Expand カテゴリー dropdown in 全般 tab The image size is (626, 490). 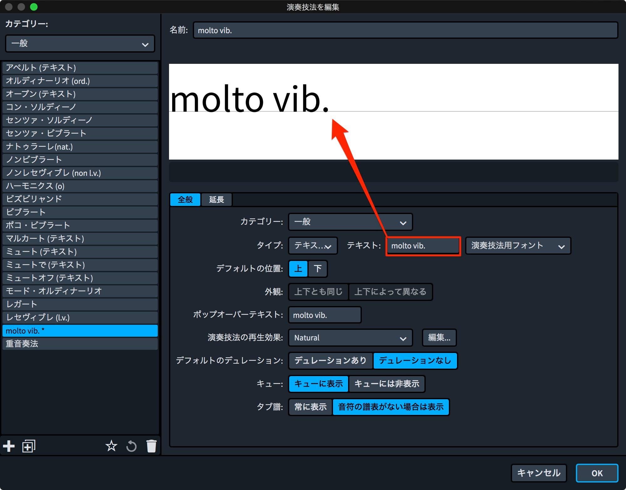(350, 222)
